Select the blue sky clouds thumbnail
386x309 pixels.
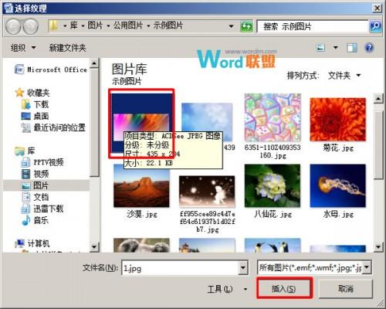tap(207, 122)
